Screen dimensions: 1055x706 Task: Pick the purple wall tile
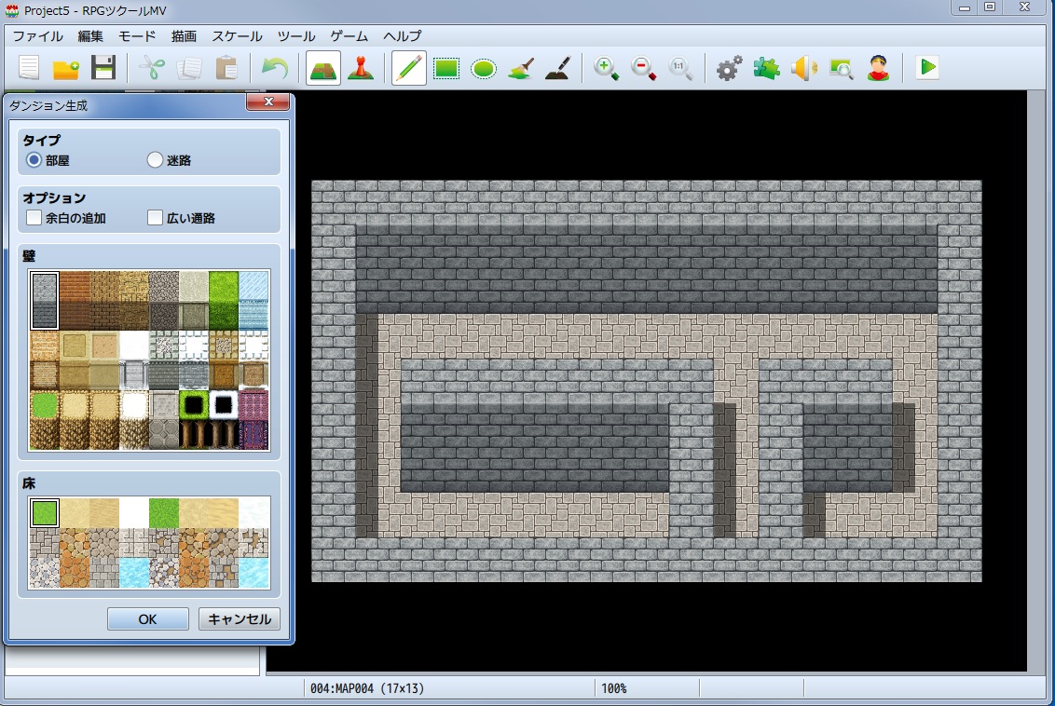[253, 419]
